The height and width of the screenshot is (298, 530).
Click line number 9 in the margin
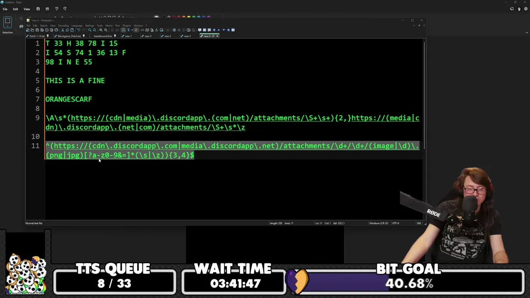37,118
